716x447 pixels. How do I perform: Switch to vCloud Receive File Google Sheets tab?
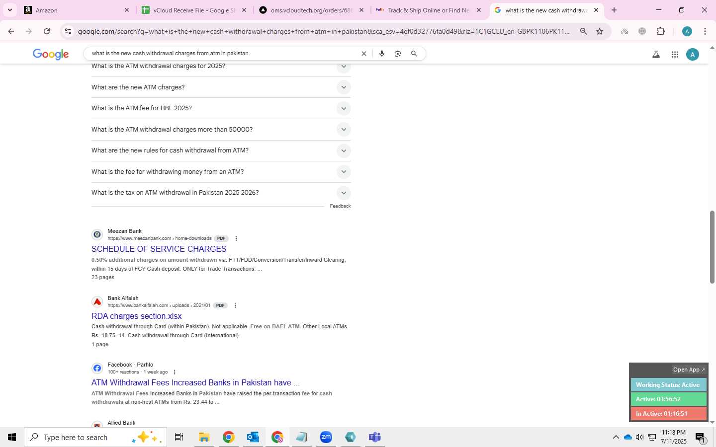click(194, 10)
